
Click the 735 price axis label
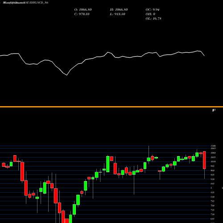point(212,210)
